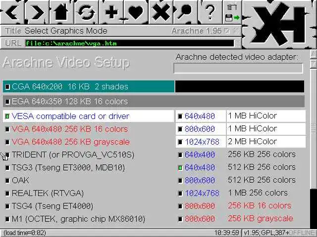Screen dimensions: 317x237
Task: Go back with the left arrow button
Action: pyautogui.click(x=12, y=12)
